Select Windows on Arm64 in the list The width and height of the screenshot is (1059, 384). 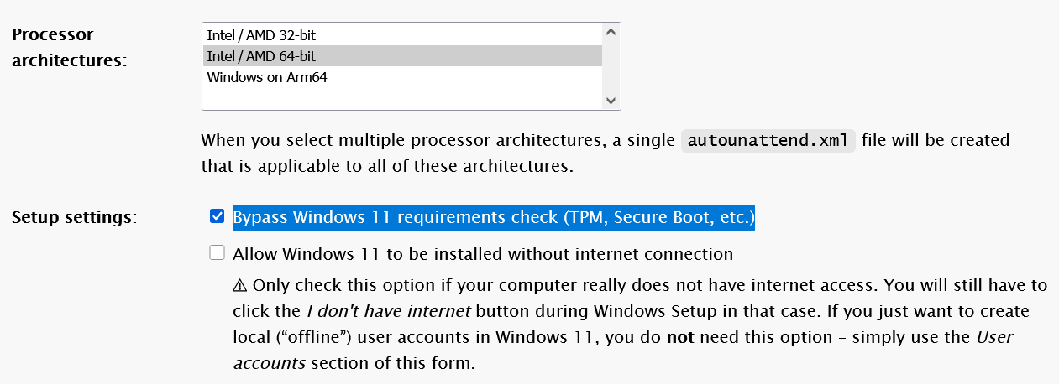tap(267, 78)
